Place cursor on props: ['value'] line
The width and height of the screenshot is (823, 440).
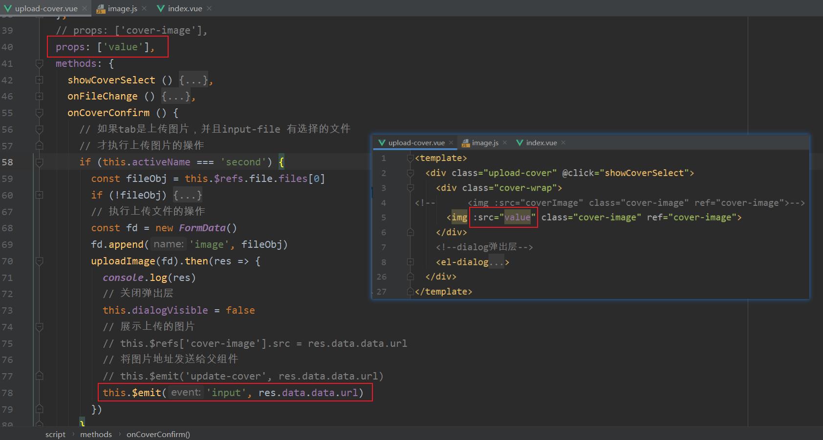(105, 47)
